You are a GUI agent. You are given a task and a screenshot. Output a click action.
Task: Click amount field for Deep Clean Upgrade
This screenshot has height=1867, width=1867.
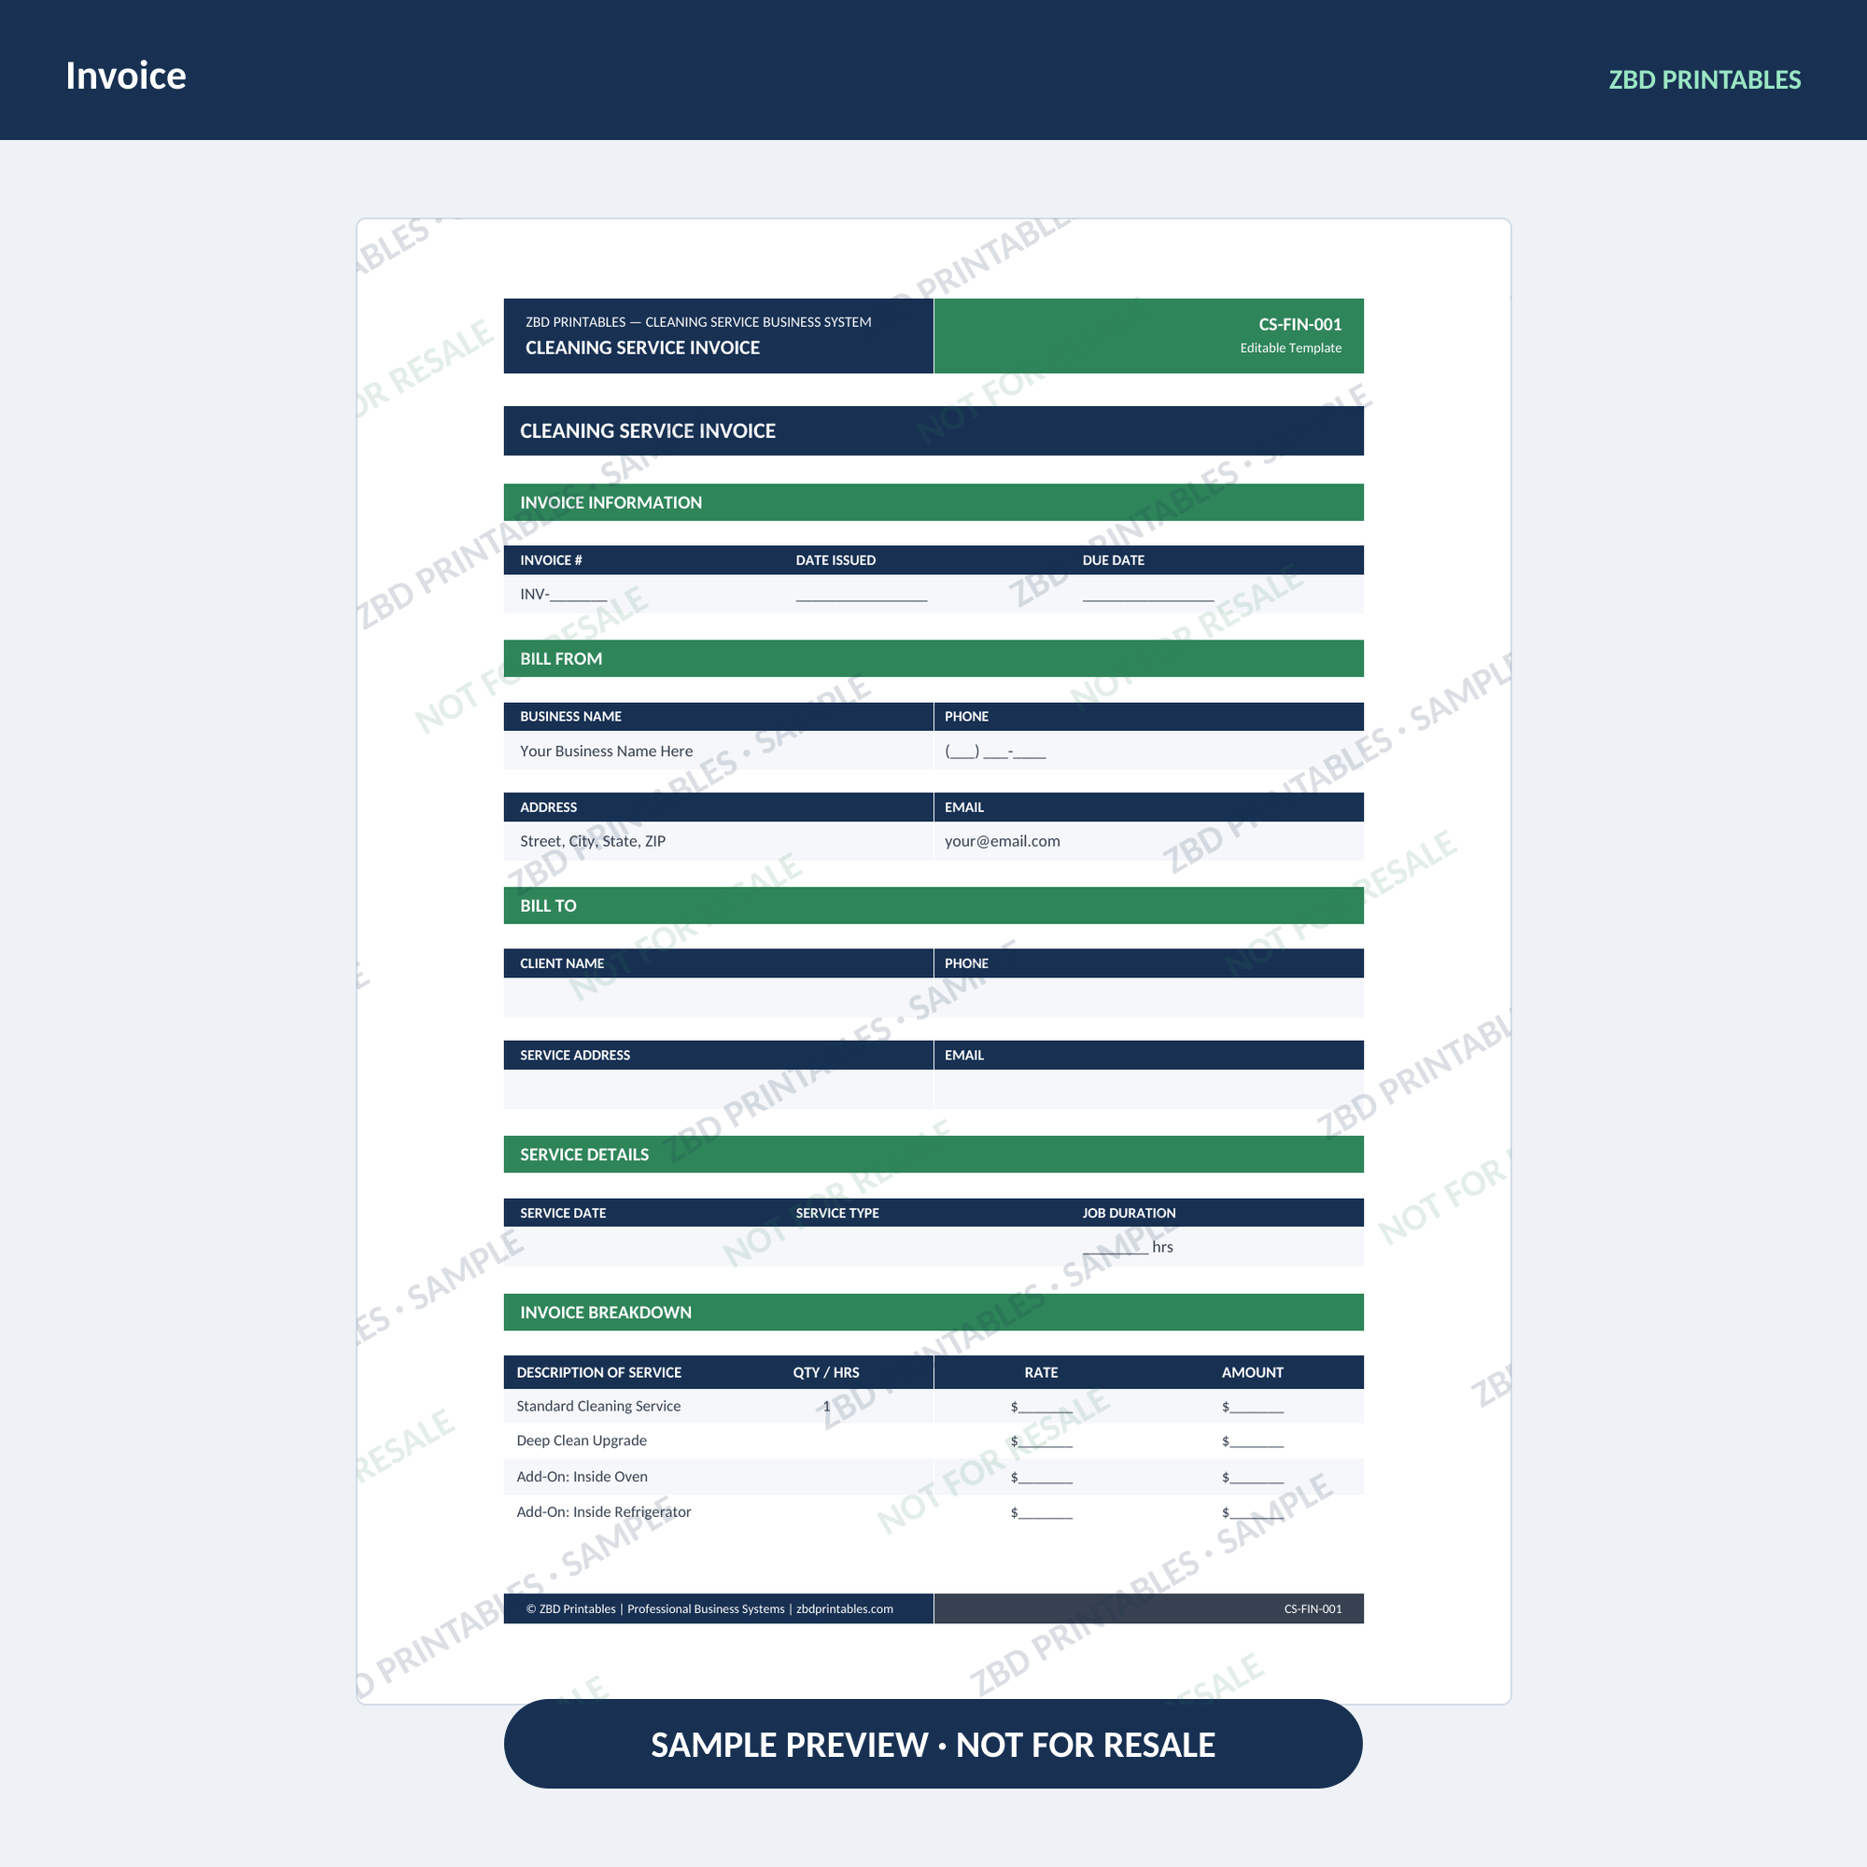tap(1253, 1442)
